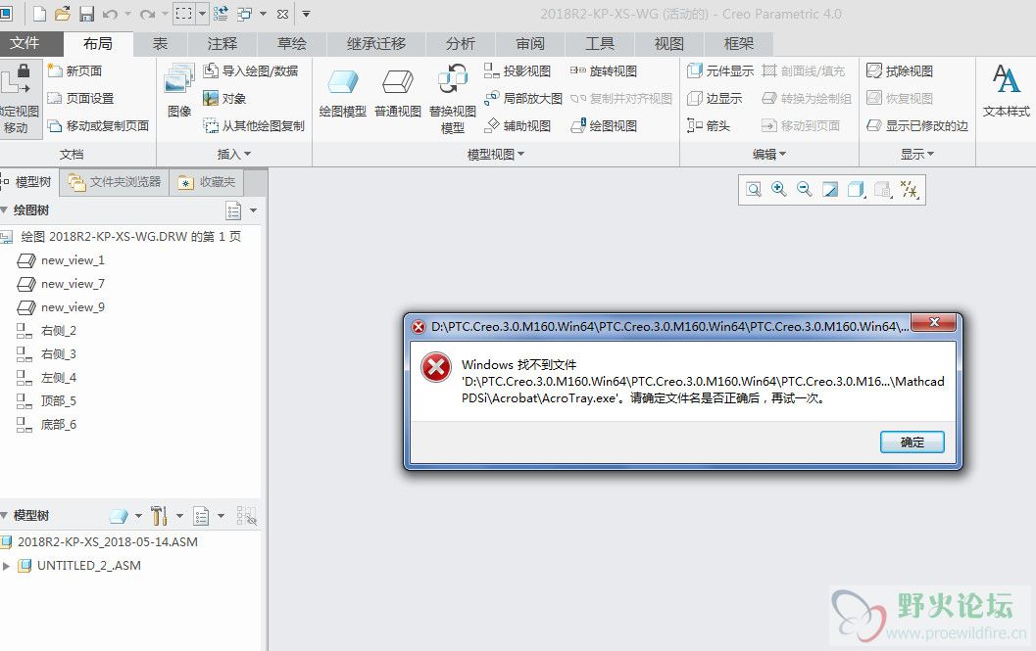Viewport: 1036px width, 651px height.
Task: Close the Windows error dialog
Action: 934,323
